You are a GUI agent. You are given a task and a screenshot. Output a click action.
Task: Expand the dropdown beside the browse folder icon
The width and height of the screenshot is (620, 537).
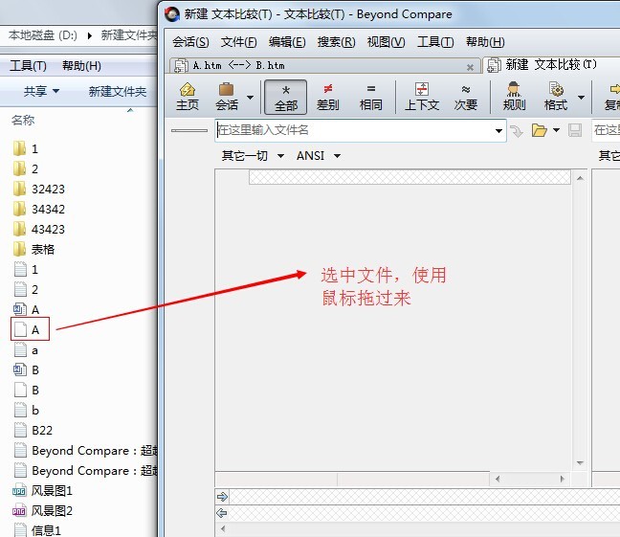556,130
